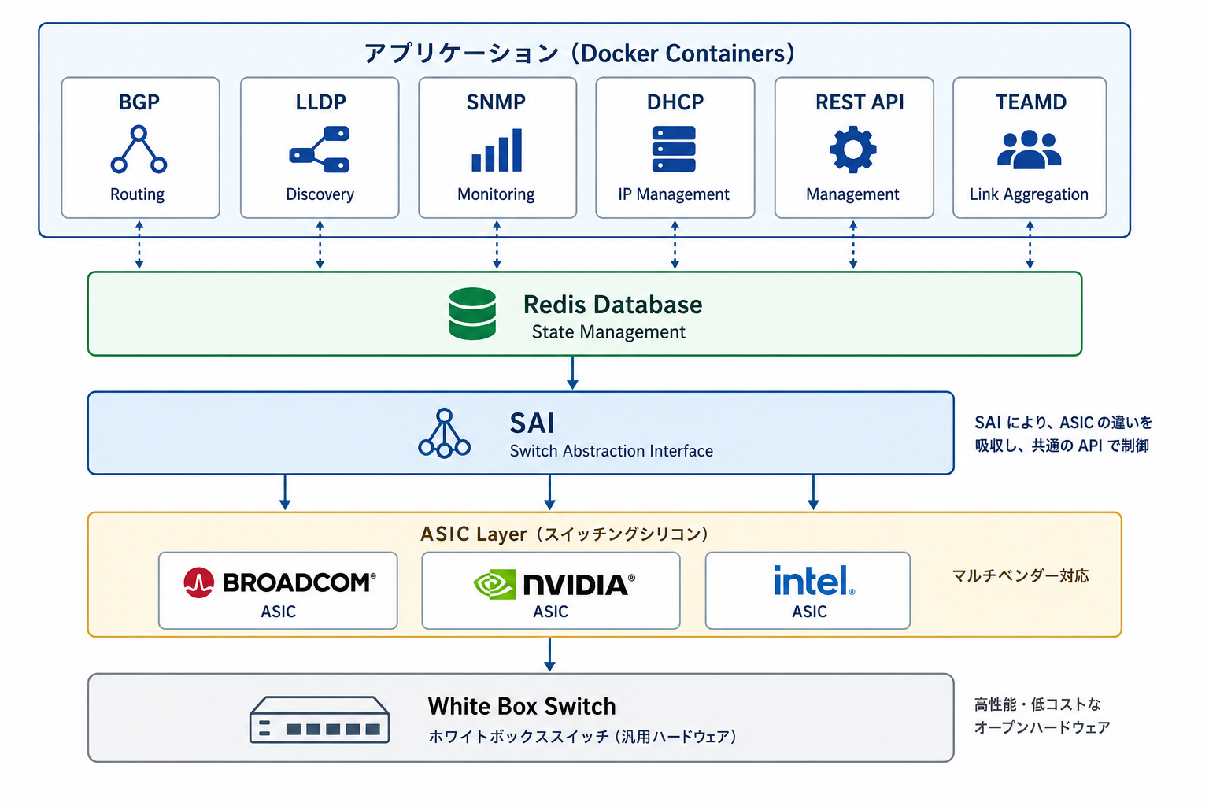Click the DHCP server stack icon
The image size is (1209, 806).
click(674, 149)
